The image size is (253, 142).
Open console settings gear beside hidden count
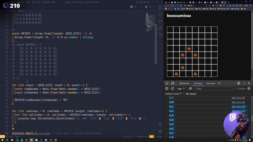coord(249,88)
